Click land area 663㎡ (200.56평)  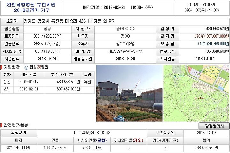point(47,36)
